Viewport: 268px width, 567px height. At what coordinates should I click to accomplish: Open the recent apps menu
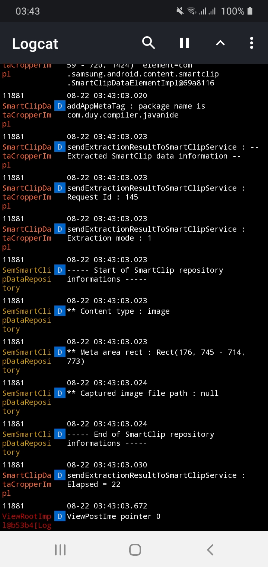coord(60,549)
